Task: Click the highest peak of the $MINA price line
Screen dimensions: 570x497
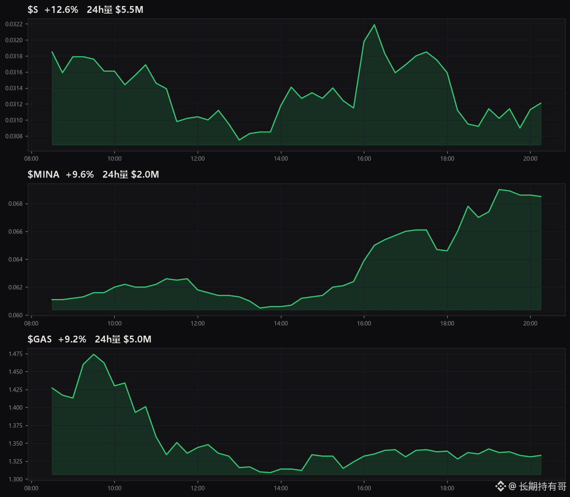Action: click(x=499, y=189)
